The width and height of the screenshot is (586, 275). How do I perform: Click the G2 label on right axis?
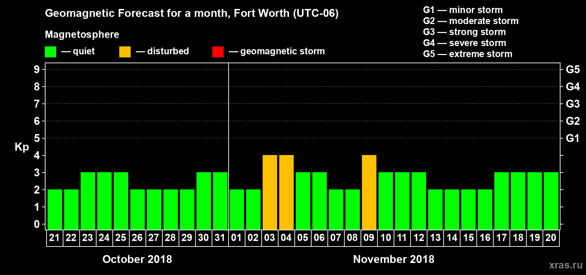pos(573,121)
